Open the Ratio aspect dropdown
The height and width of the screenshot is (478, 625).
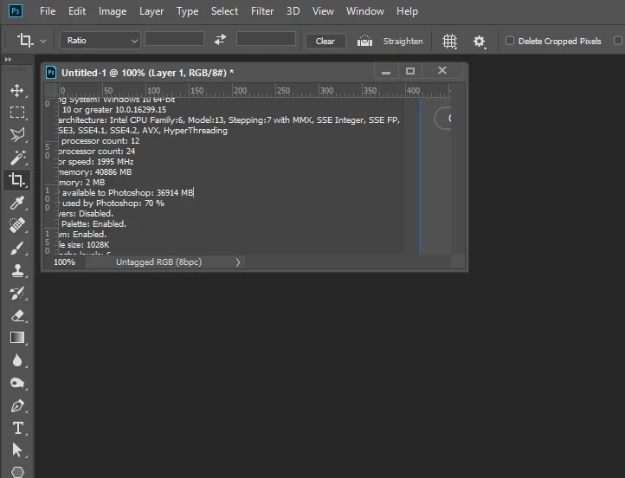pyautogui.click(x=100, y=40)
